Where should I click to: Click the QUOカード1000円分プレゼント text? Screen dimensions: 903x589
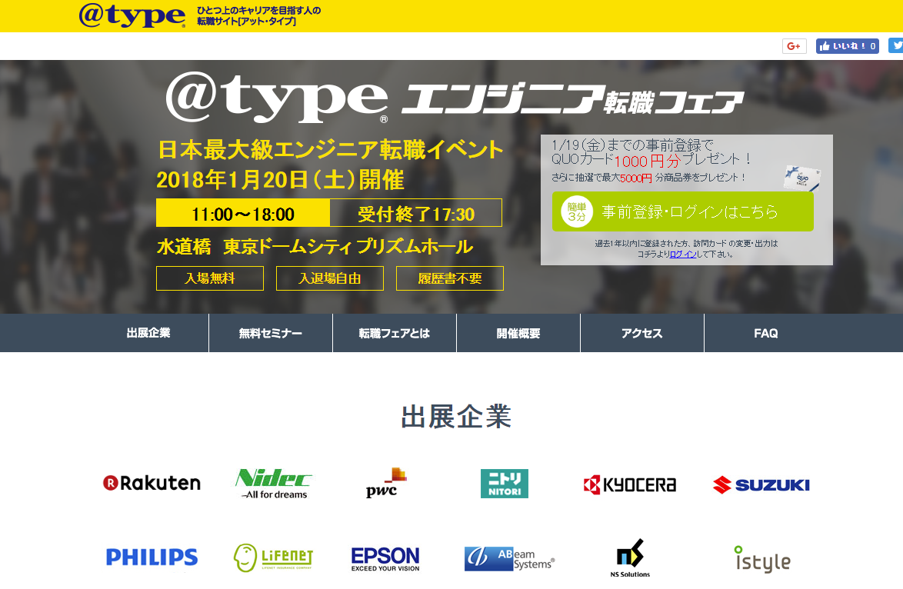(x=651, y=159)
